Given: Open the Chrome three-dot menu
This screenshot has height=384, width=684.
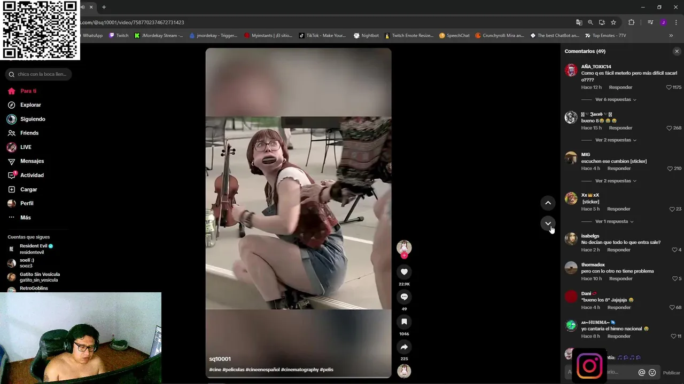Looking at the screenshot, I should (x=676, y=22).
